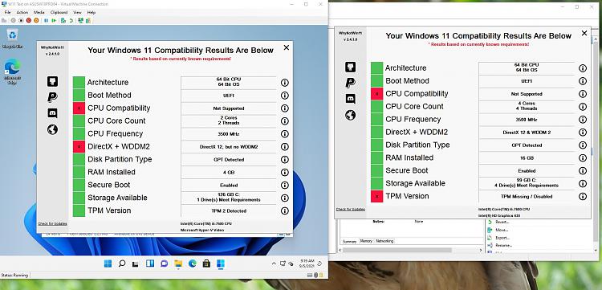Open website globe icon in VM's WhyNotWin11 window

click(53, 129)
